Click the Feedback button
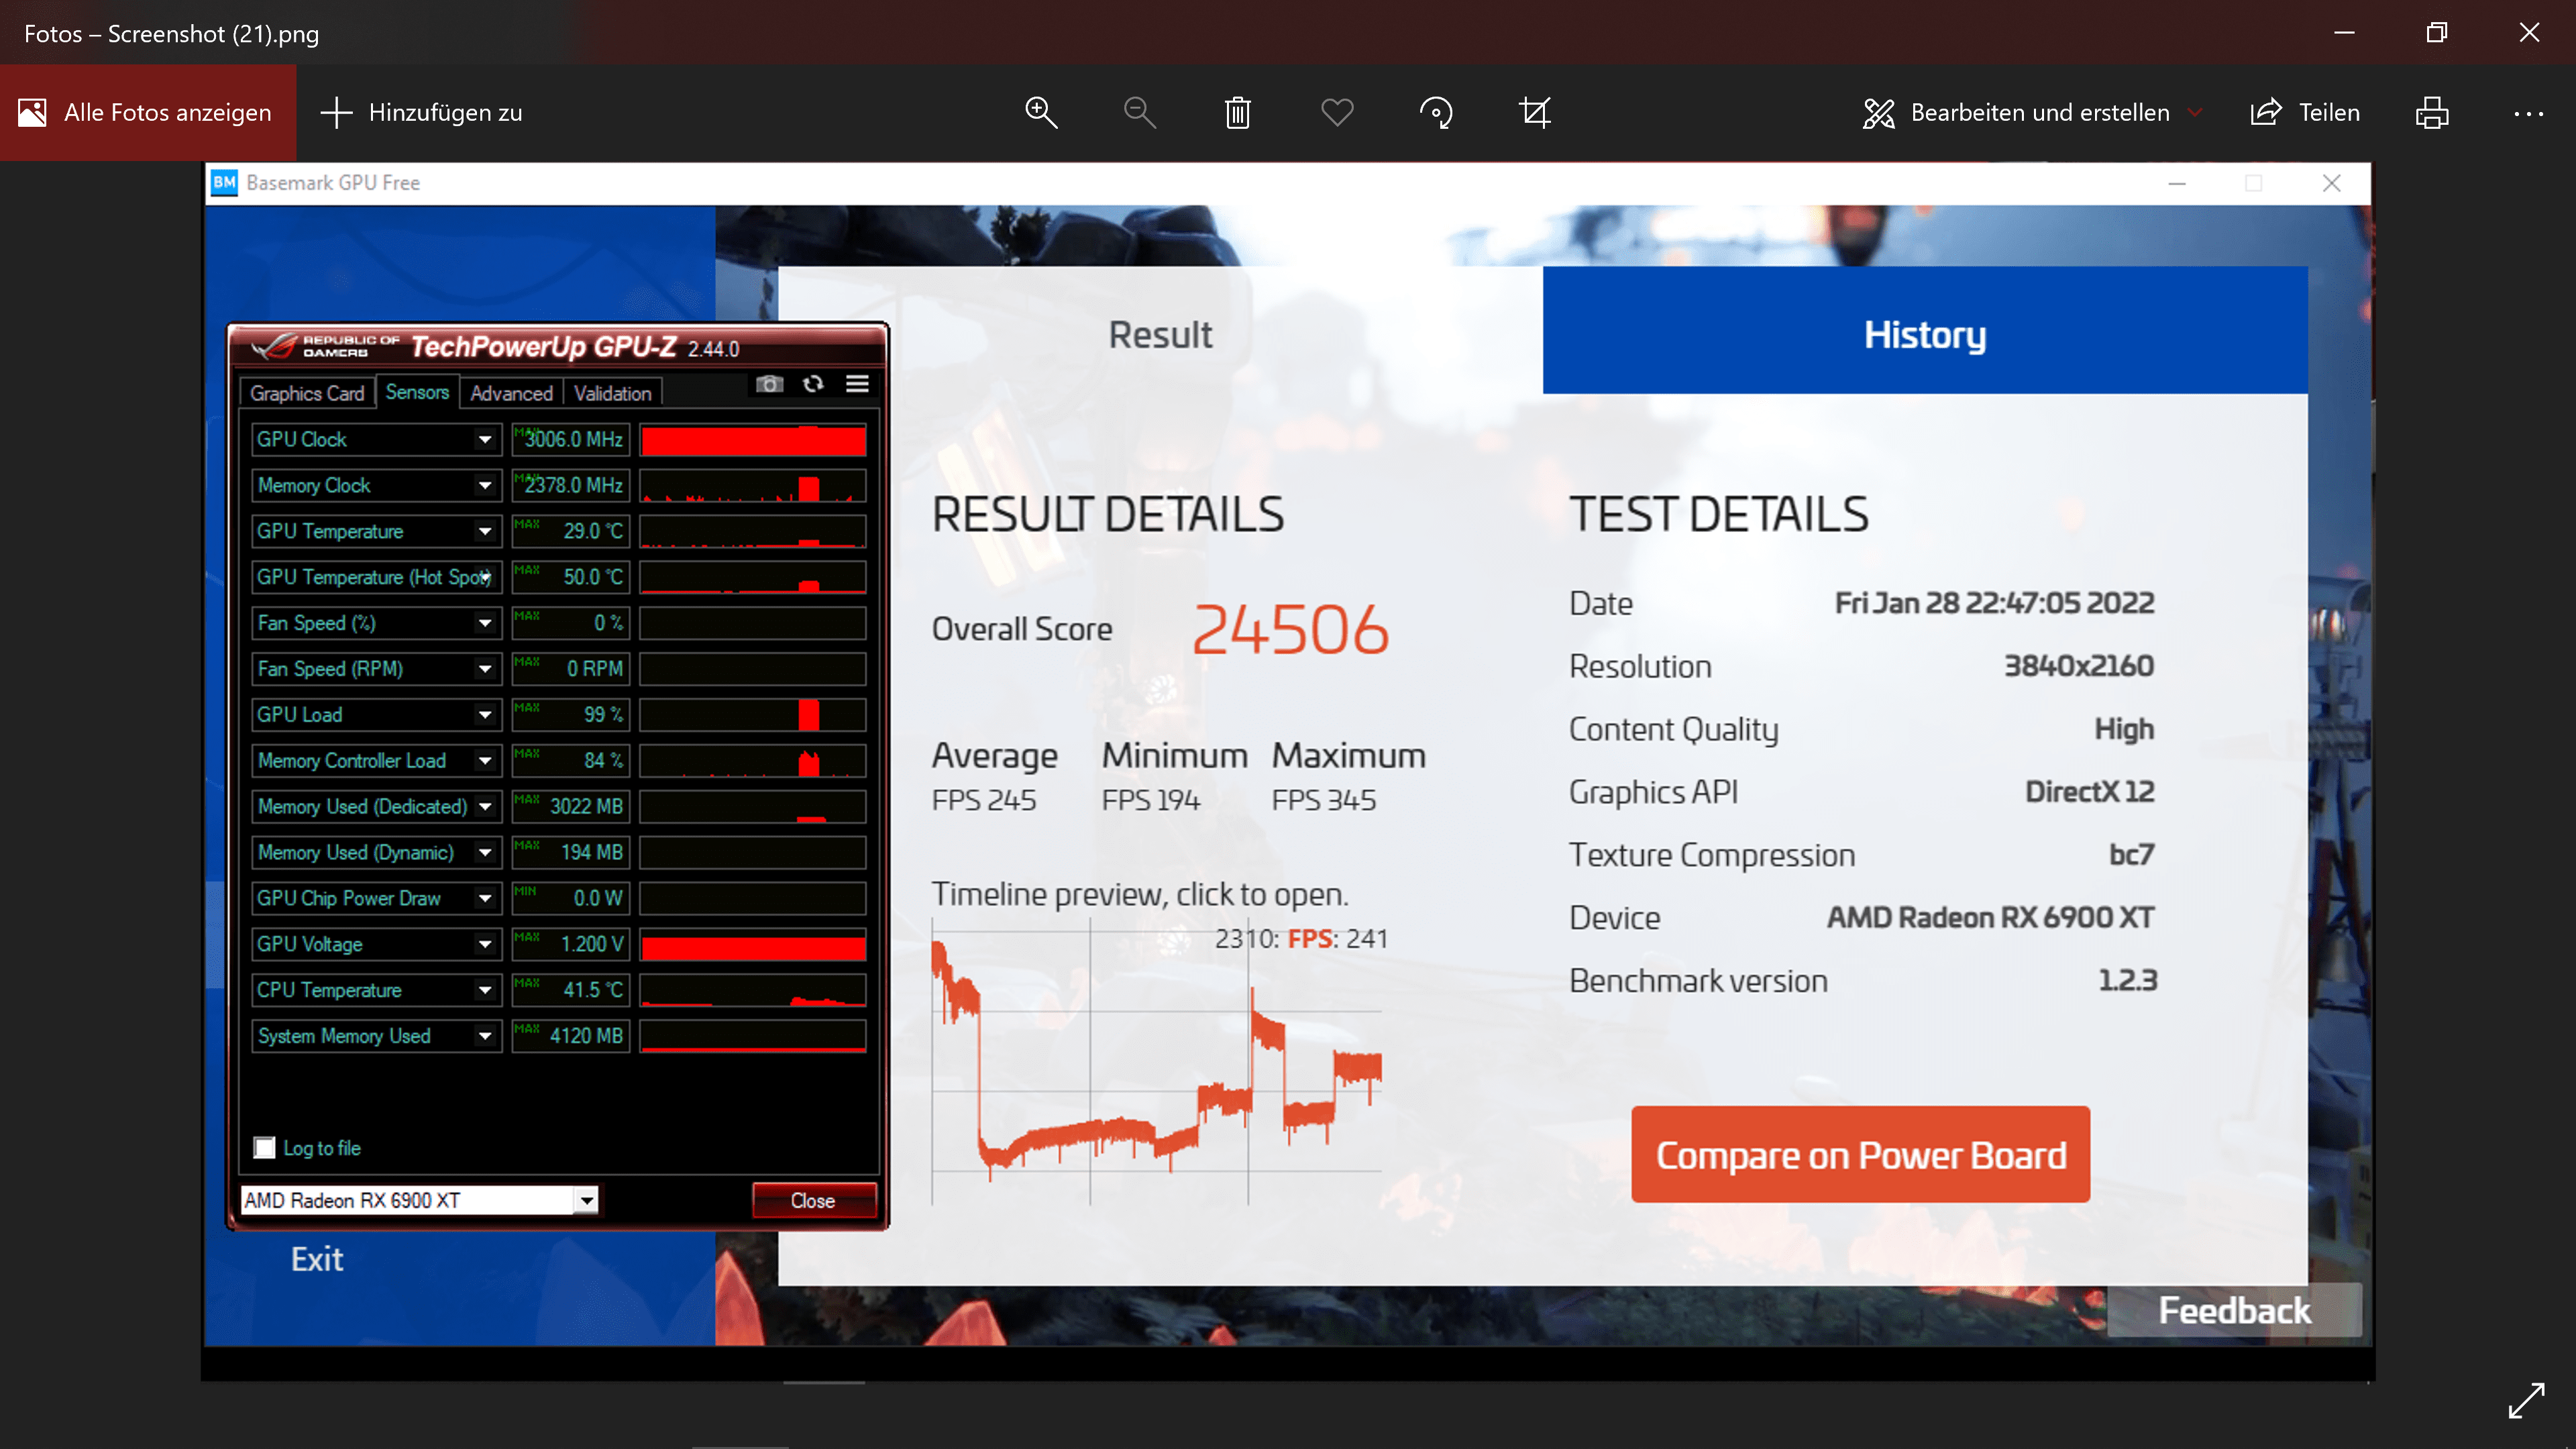The image size is (2576, 1449). pos(2234,1310)
